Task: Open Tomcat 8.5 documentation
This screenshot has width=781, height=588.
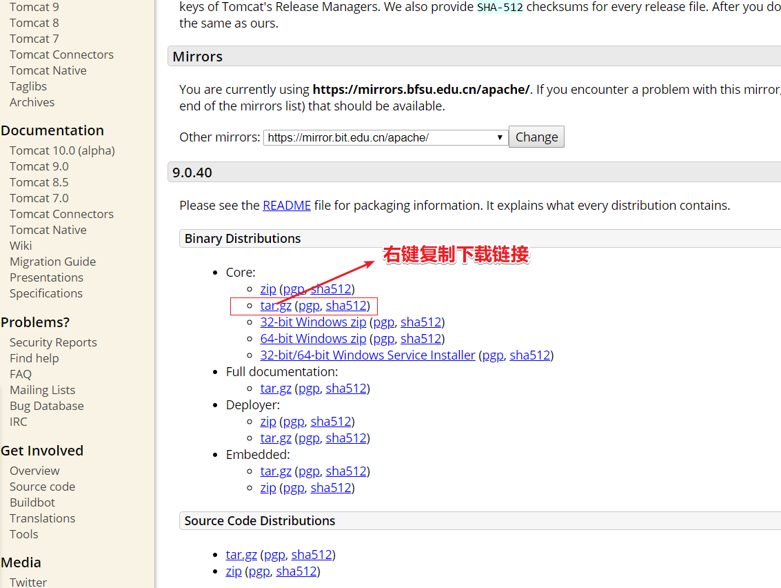Action: pyautogui.click(x=39, y=182)
